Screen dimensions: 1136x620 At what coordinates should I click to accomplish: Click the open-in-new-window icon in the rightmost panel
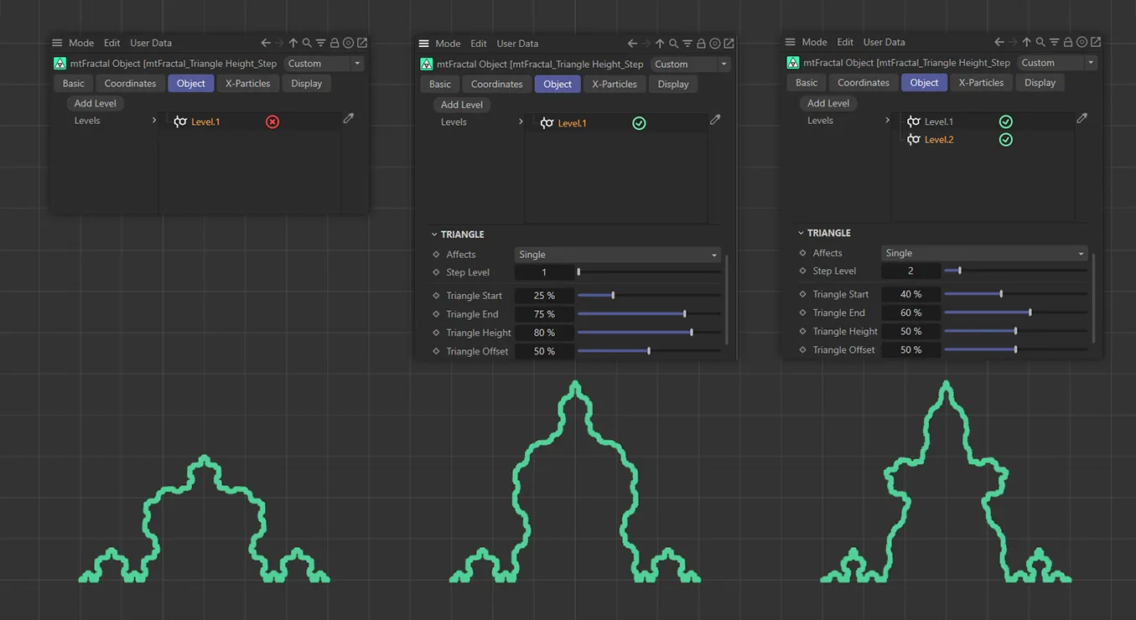pos(1095,42)
